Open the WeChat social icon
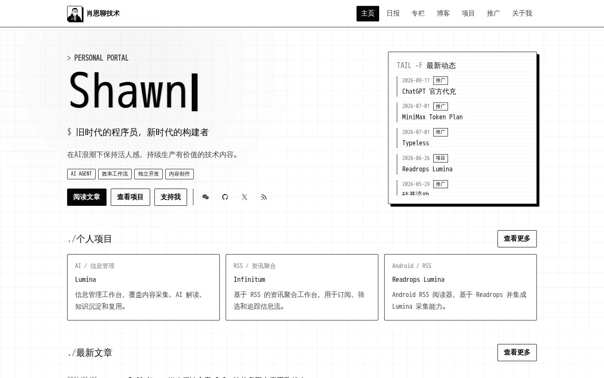Viewport: 604px width, 378px height. tap(206, 197)
